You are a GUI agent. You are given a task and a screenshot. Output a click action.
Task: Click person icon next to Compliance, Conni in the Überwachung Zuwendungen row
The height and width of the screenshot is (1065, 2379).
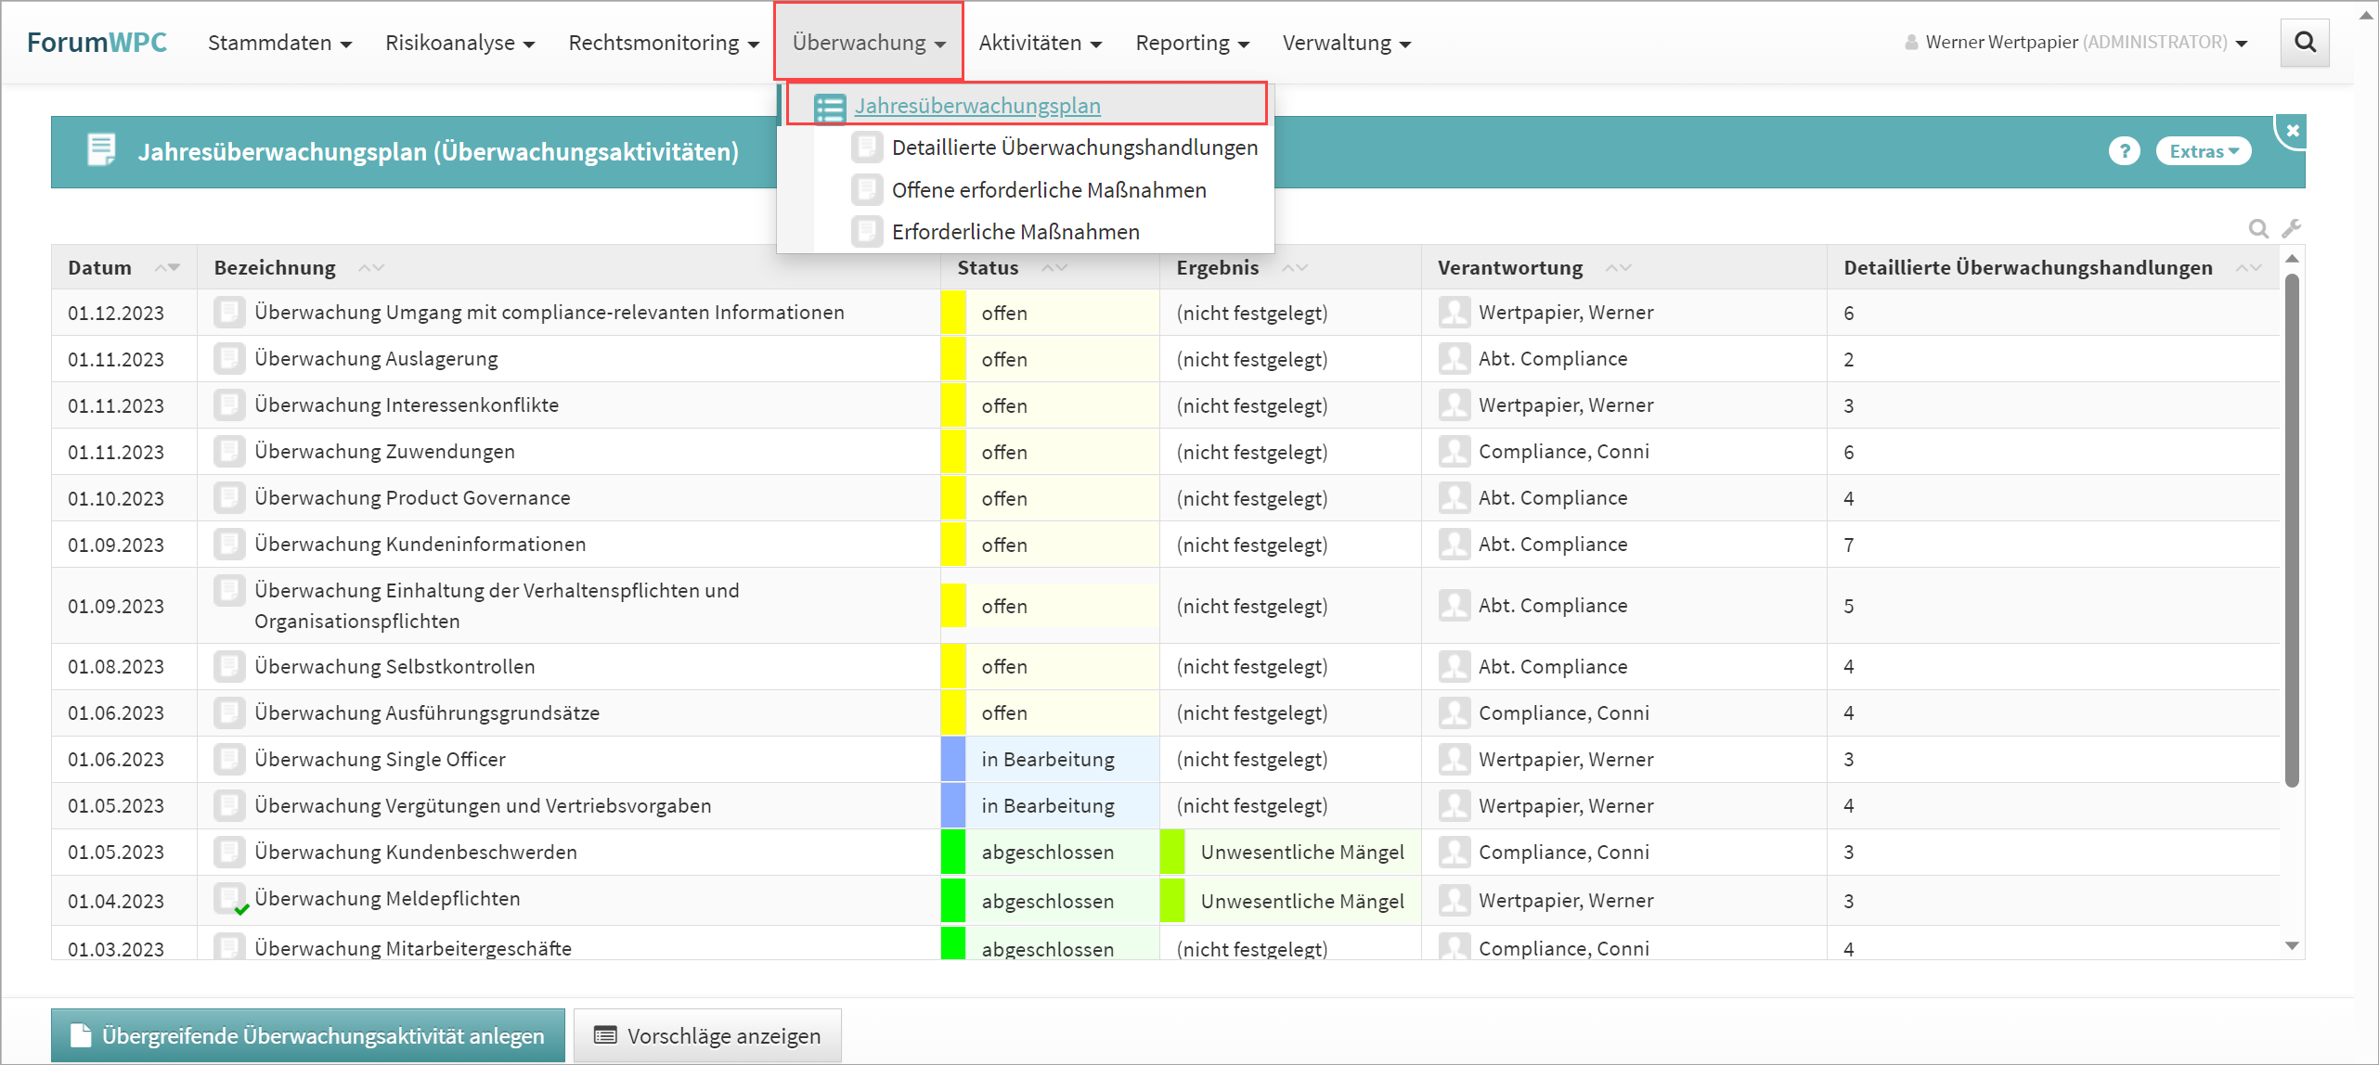(x=1454, y=452)
